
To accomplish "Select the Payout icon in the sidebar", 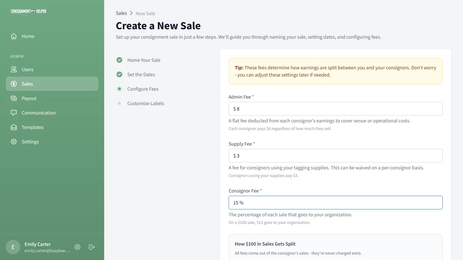I will (13, 98).
